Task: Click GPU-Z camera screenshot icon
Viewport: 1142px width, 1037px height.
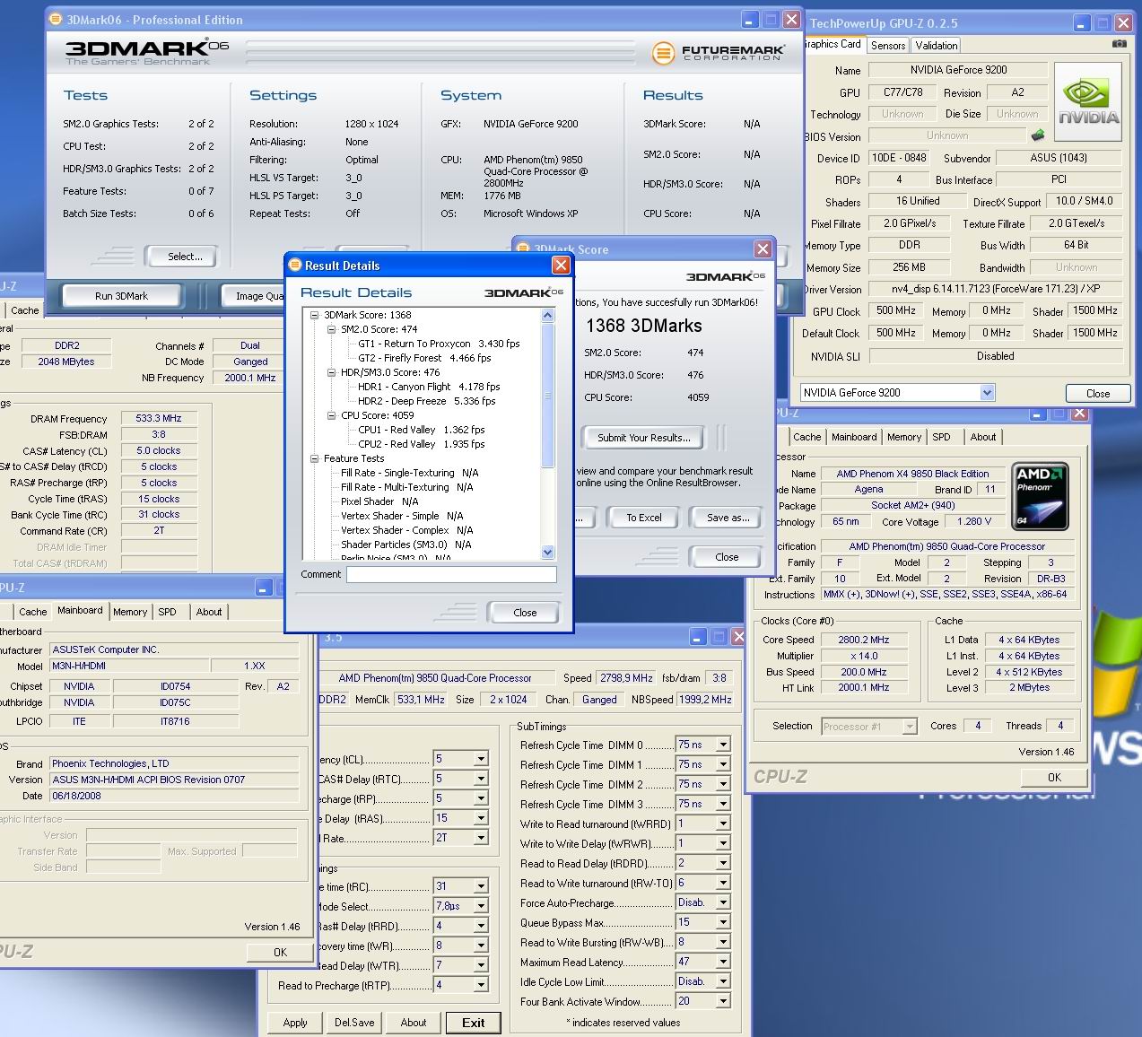Action: (x=1119, y=43)
